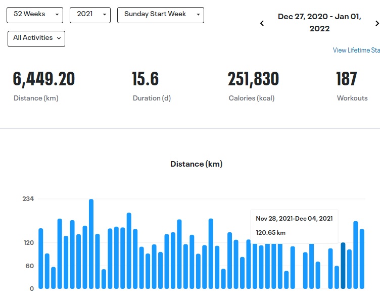
Task: Click the tallest bar in the distance chart
Action: (91, 244)
